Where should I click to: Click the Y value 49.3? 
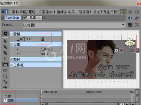pyautogui.click(x=45, y=54)
